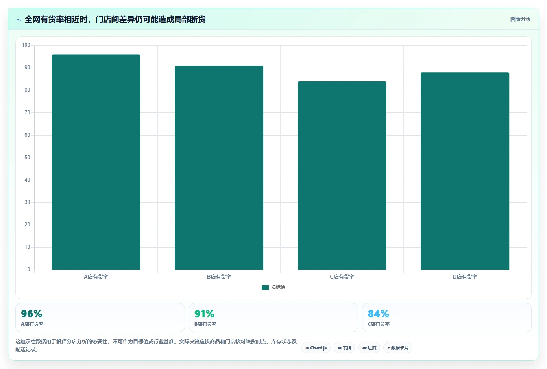This screenshot has height=369, width=547.
Task: Click the lightning icon beside the title
Action: click(x=18, y=20)
